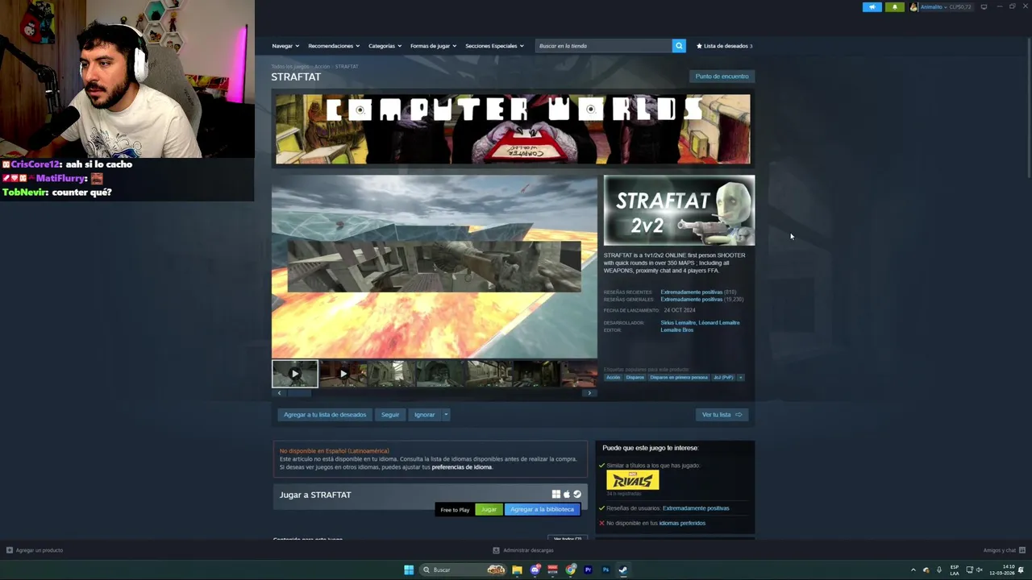The height and width of the screenshot is (580, 1032).
Task: Open the green notifications bell
Action: tap(894, 6)
